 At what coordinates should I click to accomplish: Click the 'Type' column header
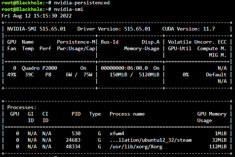tap(95, 114)
